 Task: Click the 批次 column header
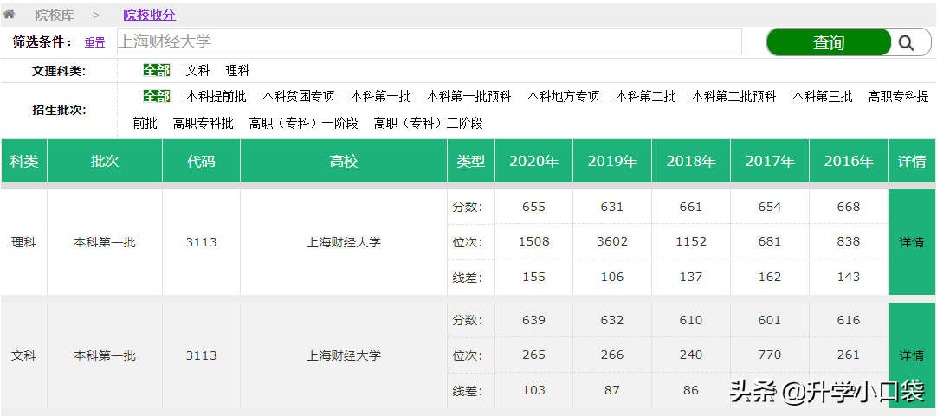pyautogui.click(x=105, y=161)
